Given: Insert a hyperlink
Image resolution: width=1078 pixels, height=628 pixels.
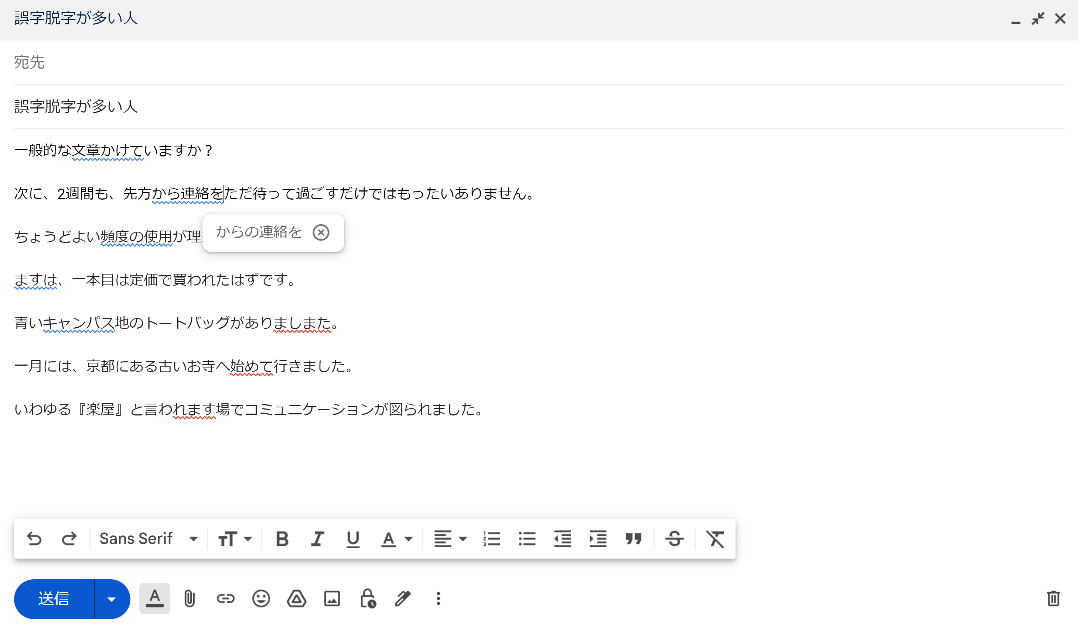Looking at the screenshot, I should [x=226, y=598].
